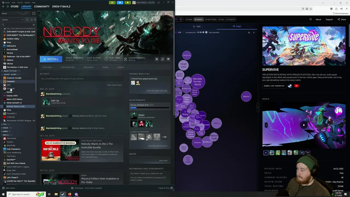Open the Steam menu in menu bar

click(x=7, y=2)
